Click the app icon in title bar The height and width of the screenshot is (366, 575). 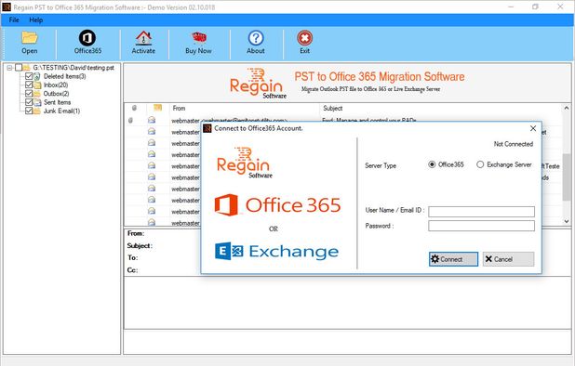(x=7, y=7)
